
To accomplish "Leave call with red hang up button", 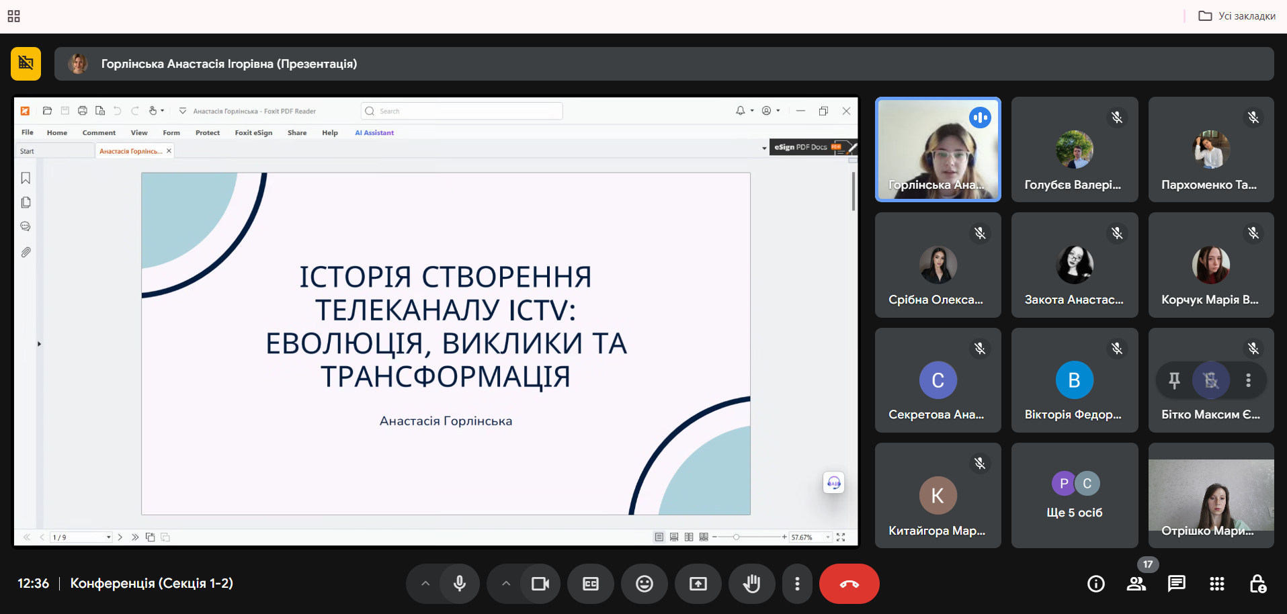I will (849, 584).
